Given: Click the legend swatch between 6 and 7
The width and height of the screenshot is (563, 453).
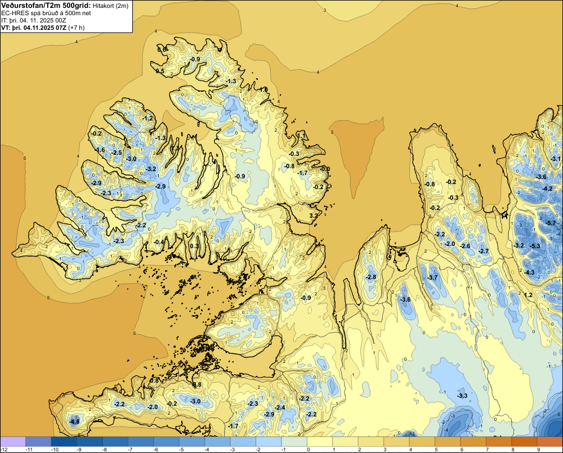Looking at the screenshot, I should (473, 442).
